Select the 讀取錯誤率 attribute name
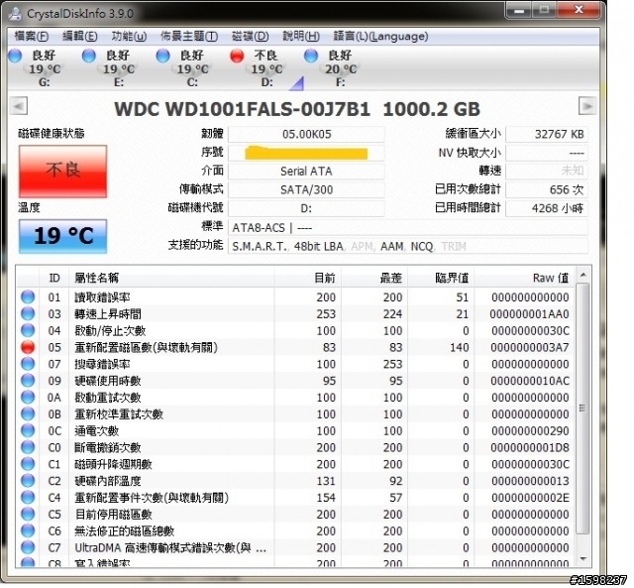This screenshot has height=588, width=634. pos(102,297)
